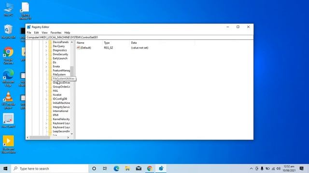Image resolution: width=309 pixels, height=173 pixels.
Task: Click the registry path address bar
Action: pos(140,37)
